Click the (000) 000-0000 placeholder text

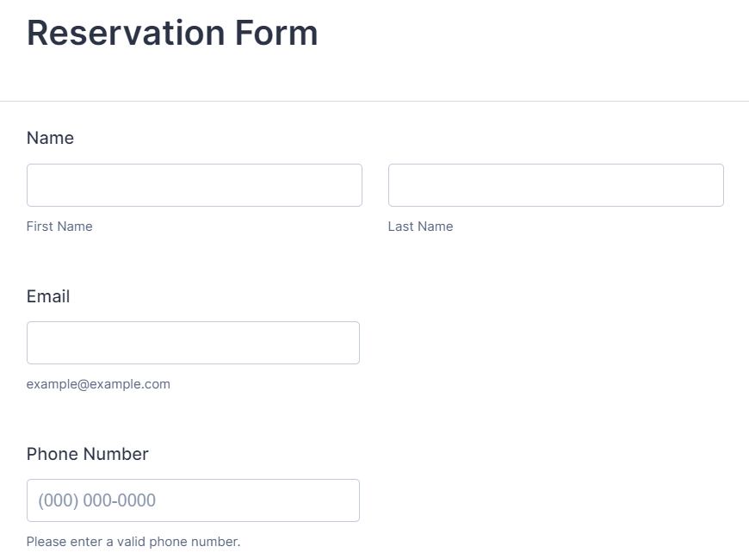[x=96, y=500]
